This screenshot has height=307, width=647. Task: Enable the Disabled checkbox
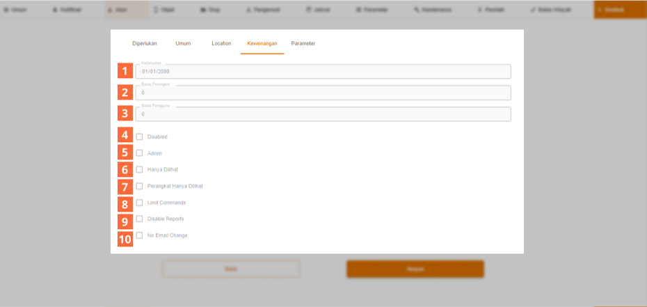(x=140, y=137)
